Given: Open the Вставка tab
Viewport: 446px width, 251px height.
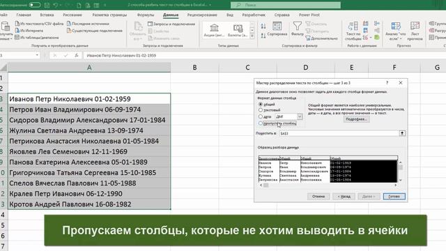Looking at the screenshot, I should pyautogui.click(x=47, y=15).
